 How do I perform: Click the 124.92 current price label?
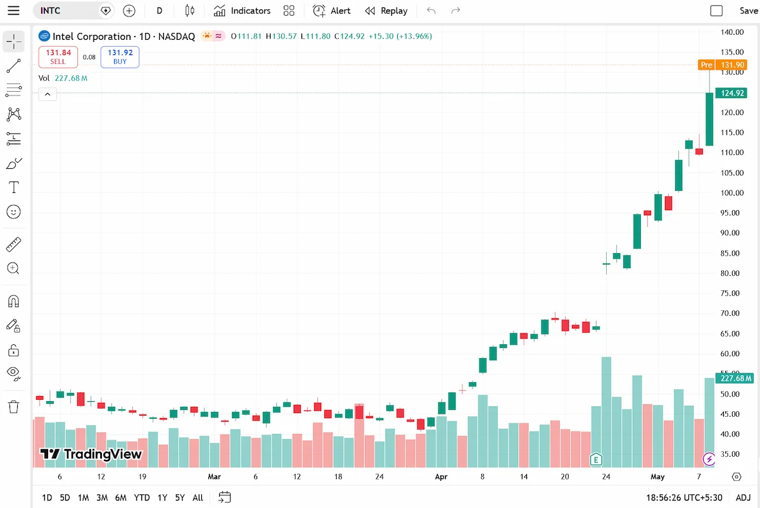pos(732,93)
